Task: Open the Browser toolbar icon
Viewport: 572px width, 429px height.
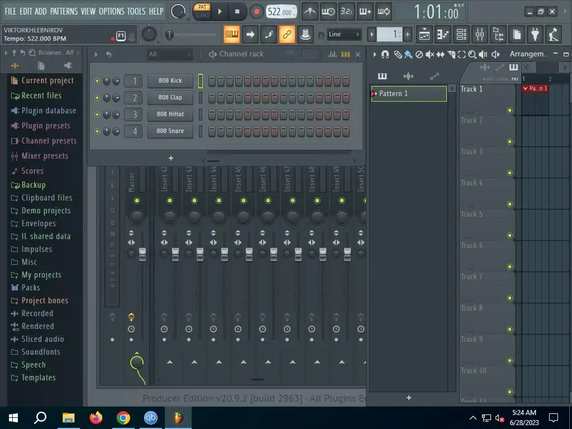Action: click(x=498, y=34)
